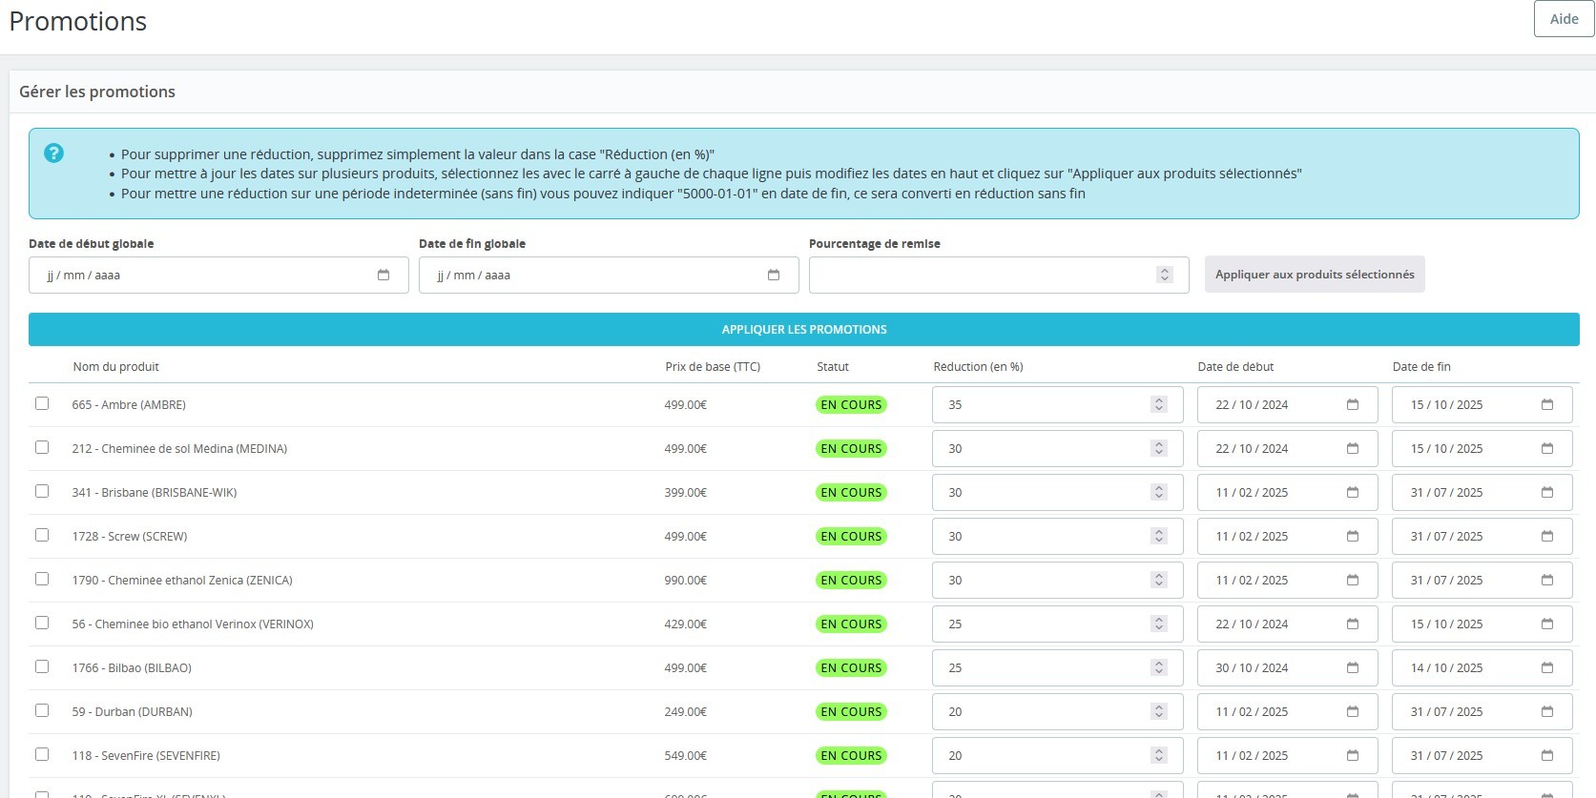
Task: Open calendar picker for global start date
Action: (383, 275)
